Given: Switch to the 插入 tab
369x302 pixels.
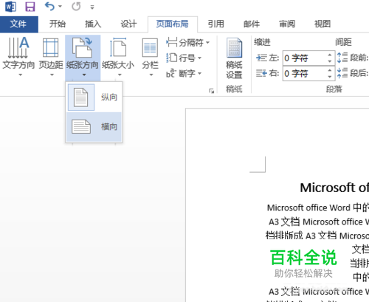Looking at the screenshot, I should pyautogui.click(x=93, y=24).
